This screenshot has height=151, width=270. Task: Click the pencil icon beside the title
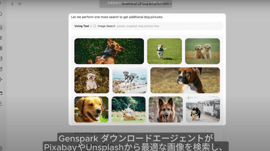(171, 3)
